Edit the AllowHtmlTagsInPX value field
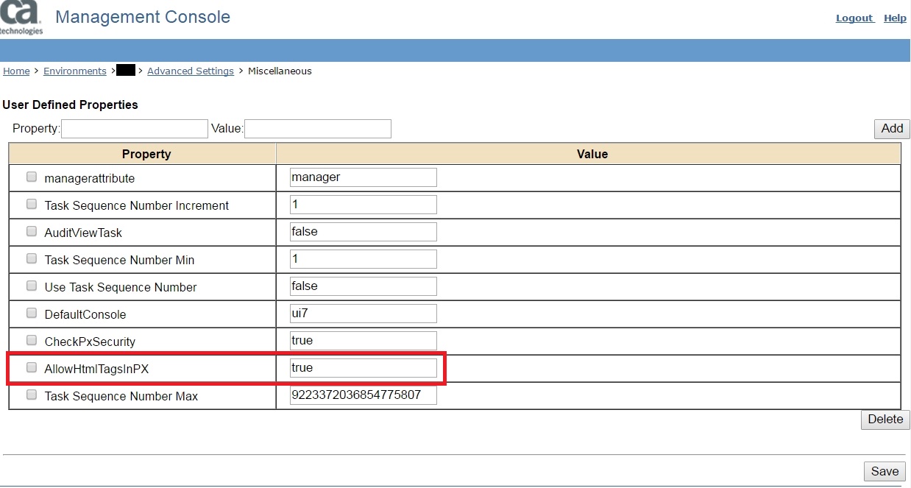 (x=364, y=368)
